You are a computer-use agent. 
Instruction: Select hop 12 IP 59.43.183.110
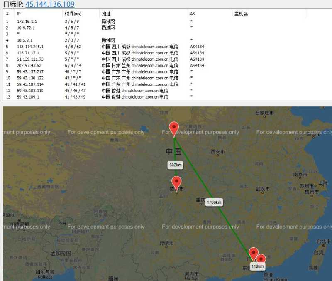(x=30, y=91)
